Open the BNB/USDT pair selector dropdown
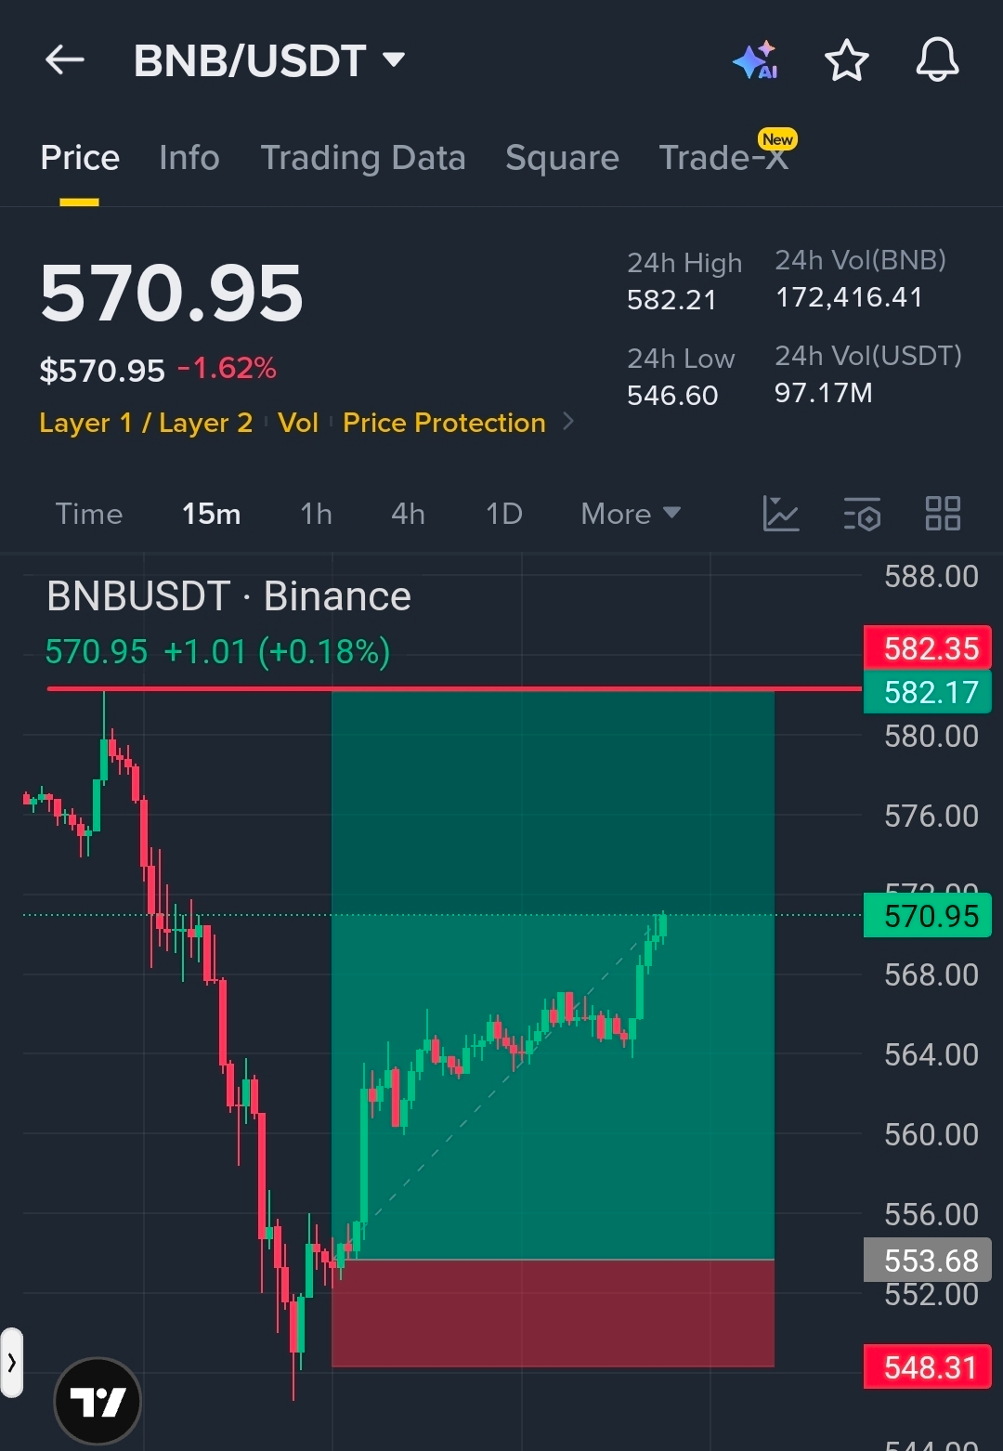1003x1451 pixels. [269, 60]
